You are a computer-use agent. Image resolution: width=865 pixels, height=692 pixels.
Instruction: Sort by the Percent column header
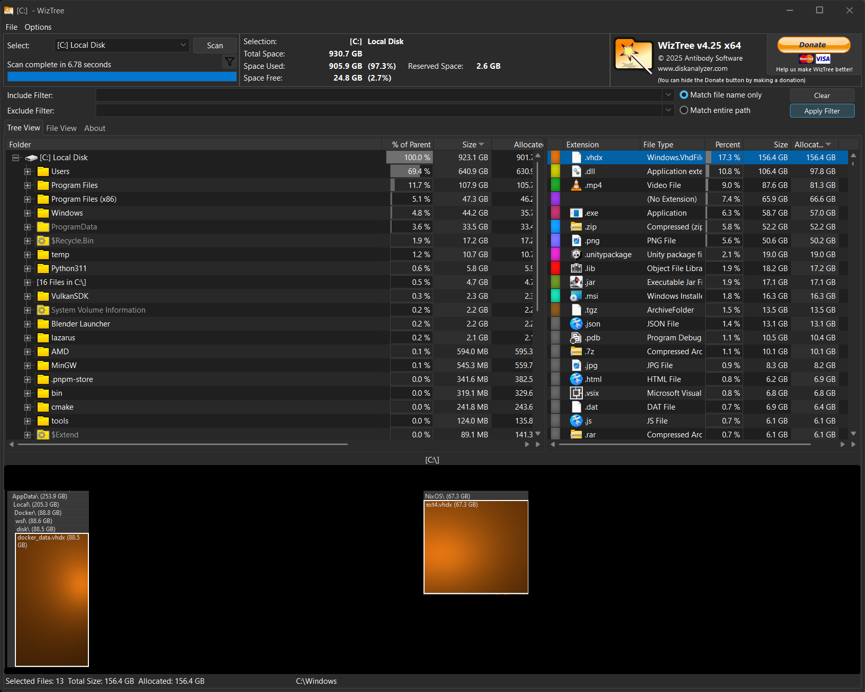(x=724, y=145)
